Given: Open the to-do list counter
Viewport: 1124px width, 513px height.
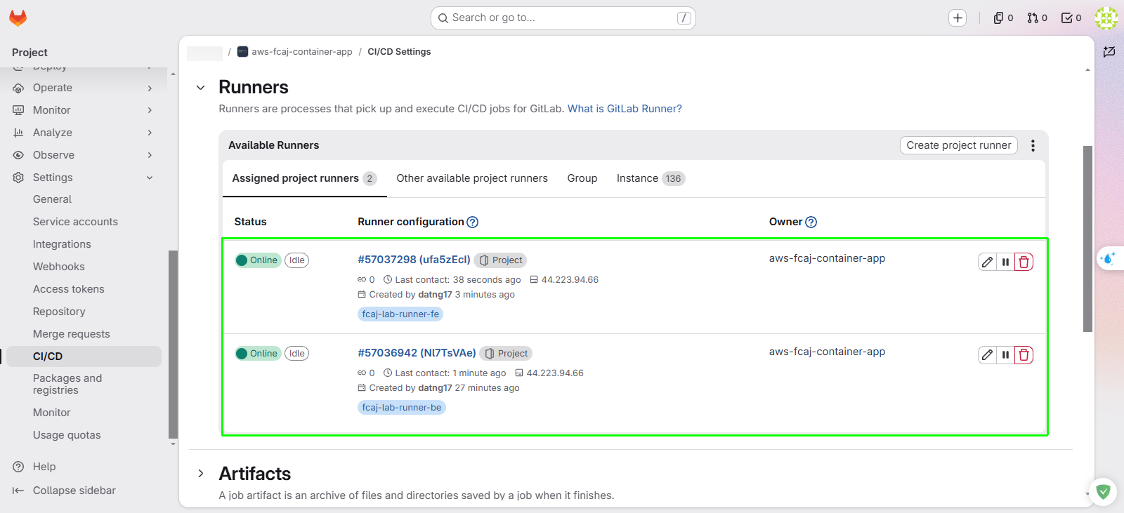Looking at the screenshot, I should click(1071, 18).
